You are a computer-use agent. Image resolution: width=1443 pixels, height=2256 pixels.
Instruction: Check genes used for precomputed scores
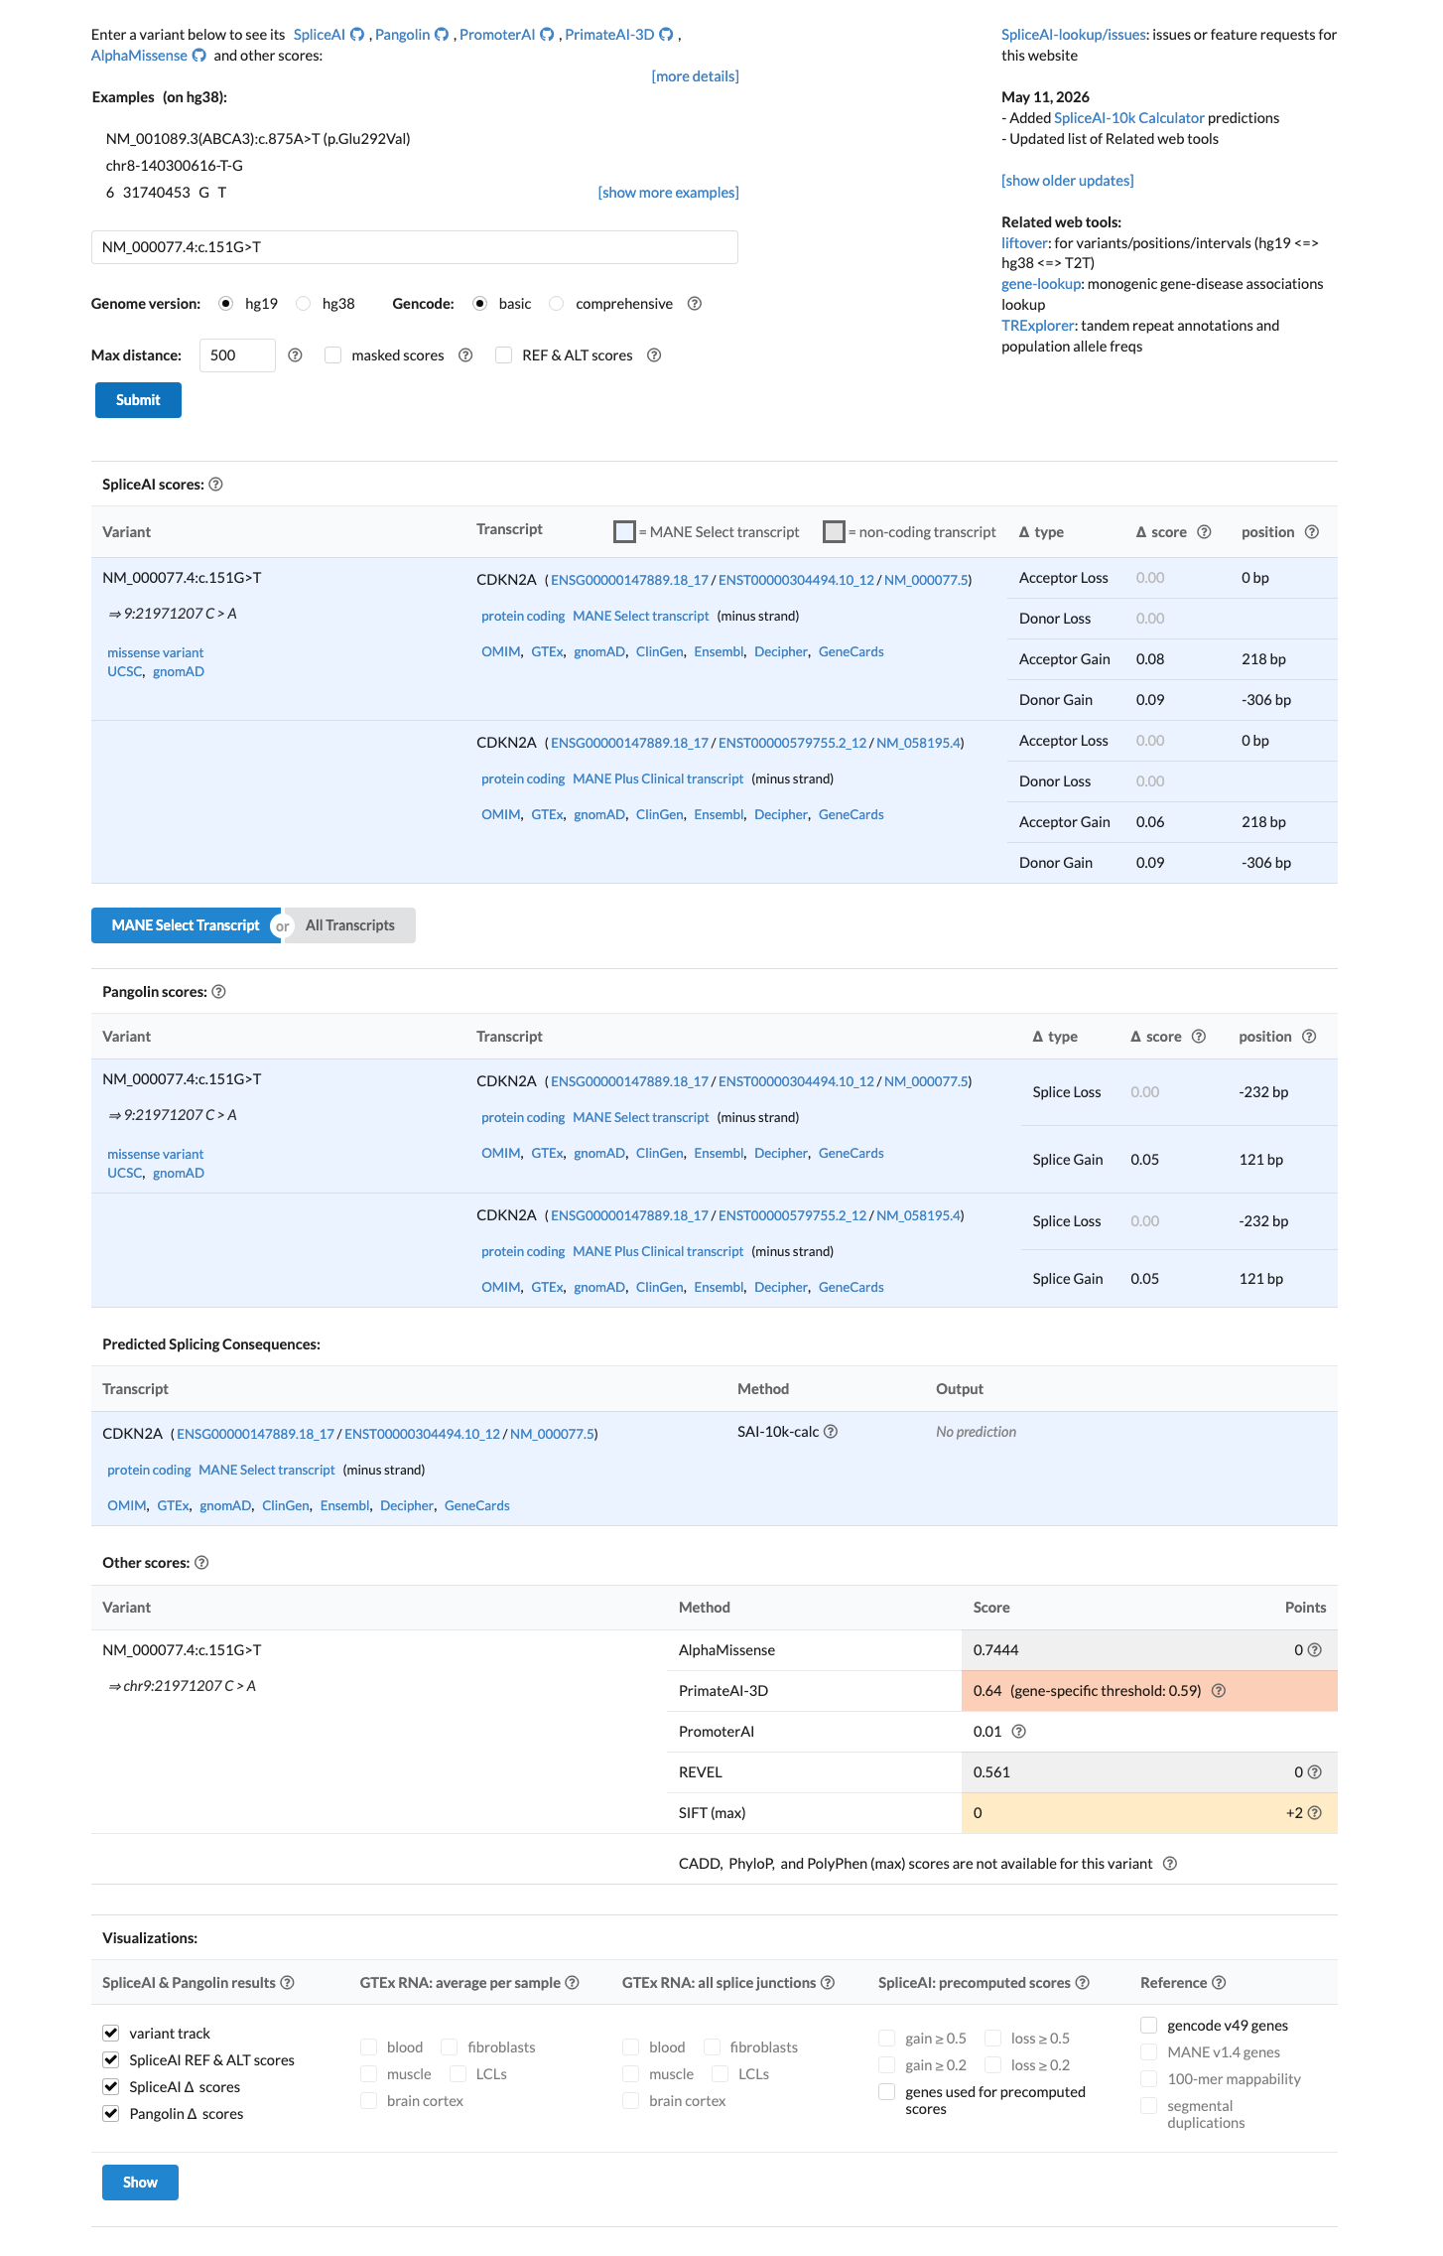click(x=887, y=2092)
